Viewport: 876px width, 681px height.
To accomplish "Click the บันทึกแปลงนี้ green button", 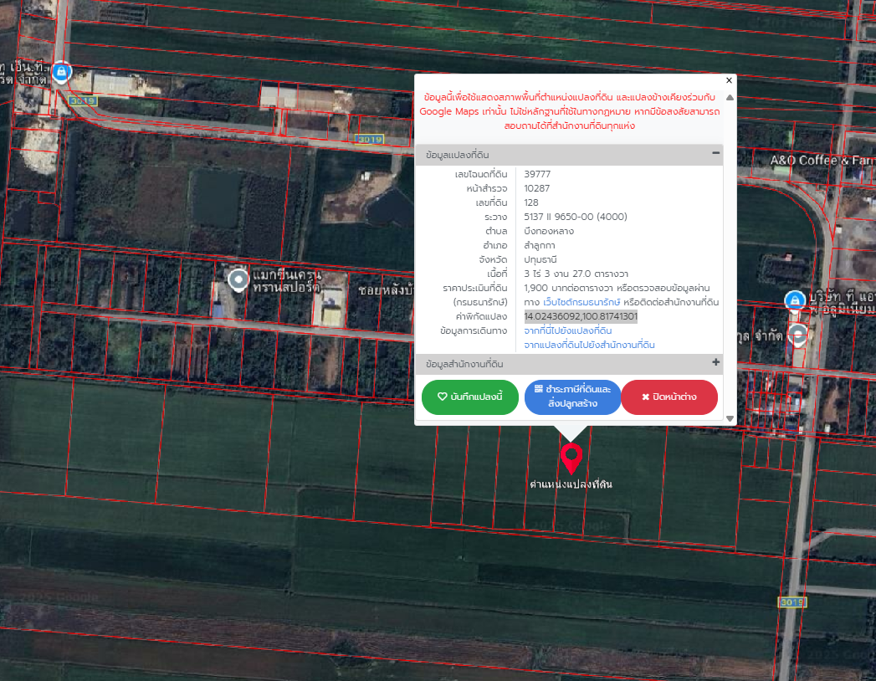I will point(470,397).
